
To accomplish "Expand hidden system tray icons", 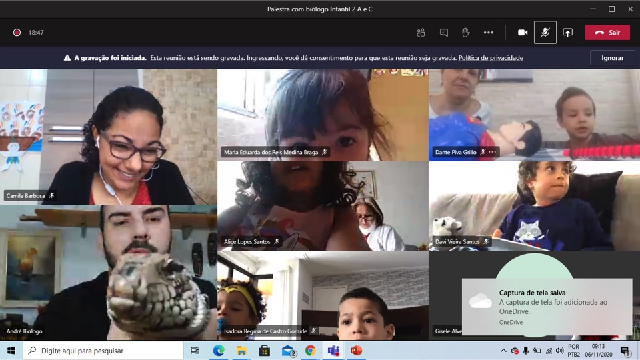I will click(x=503, y=351).
